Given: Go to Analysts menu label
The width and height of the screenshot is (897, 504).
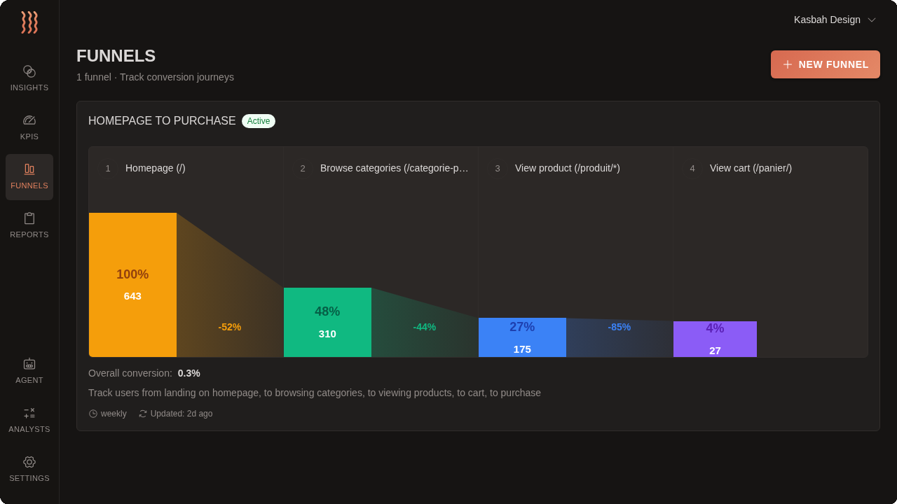Looking at the screenshot, I should [x=29, y=429].
